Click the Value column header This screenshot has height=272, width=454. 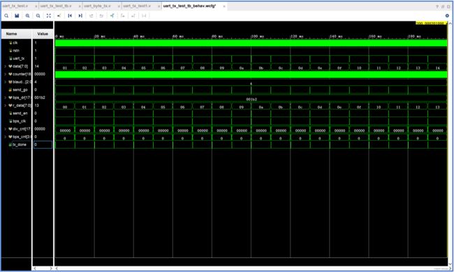click(x=43, y=33)
